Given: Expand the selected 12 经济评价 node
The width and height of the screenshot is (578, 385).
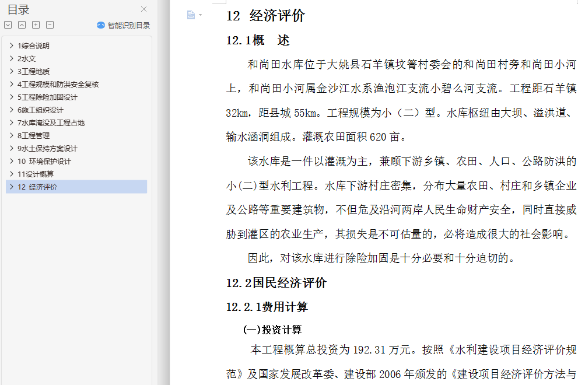Looking at the screenshot, I should (12, 187).
